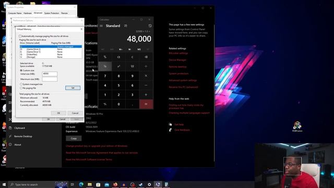The height and width of the screenshot is (188, 334).
Task: Select drive D: [Game Drive 2] row
Action: (51, 49)
